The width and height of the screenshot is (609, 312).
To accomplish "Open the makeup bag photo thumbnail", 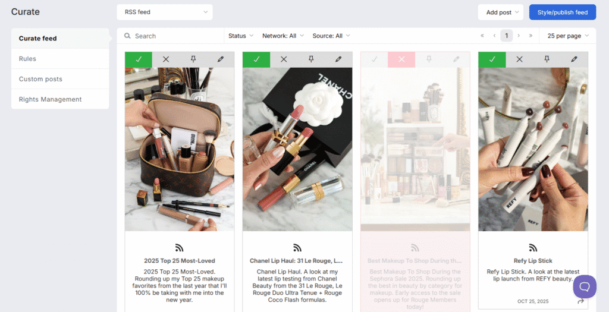I will 180,149.
